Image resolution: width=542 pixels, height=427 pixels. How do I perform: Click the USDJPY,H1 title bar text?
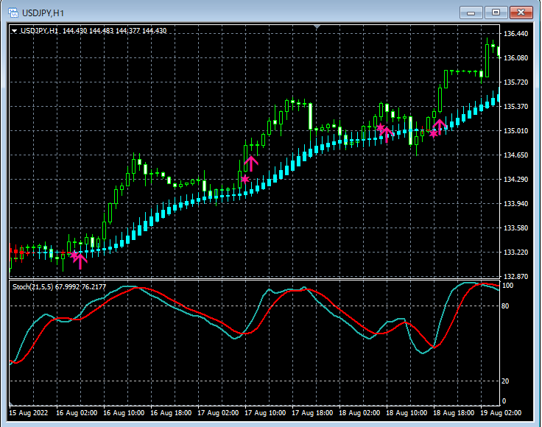[41, 13]
